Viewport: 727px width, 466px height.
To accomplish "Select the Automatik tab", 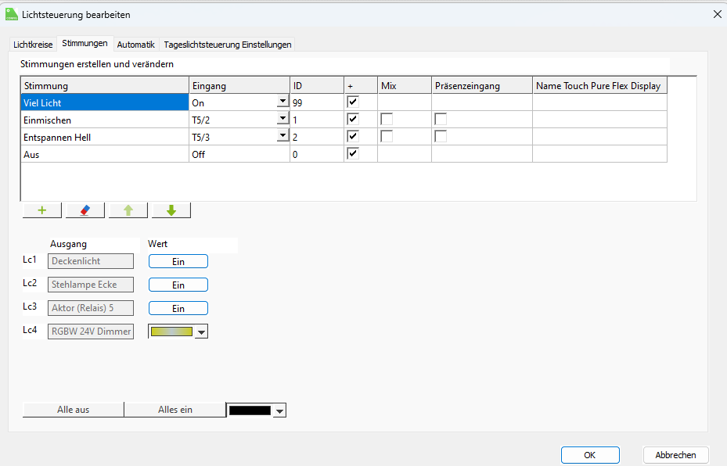I will point(136,45).
